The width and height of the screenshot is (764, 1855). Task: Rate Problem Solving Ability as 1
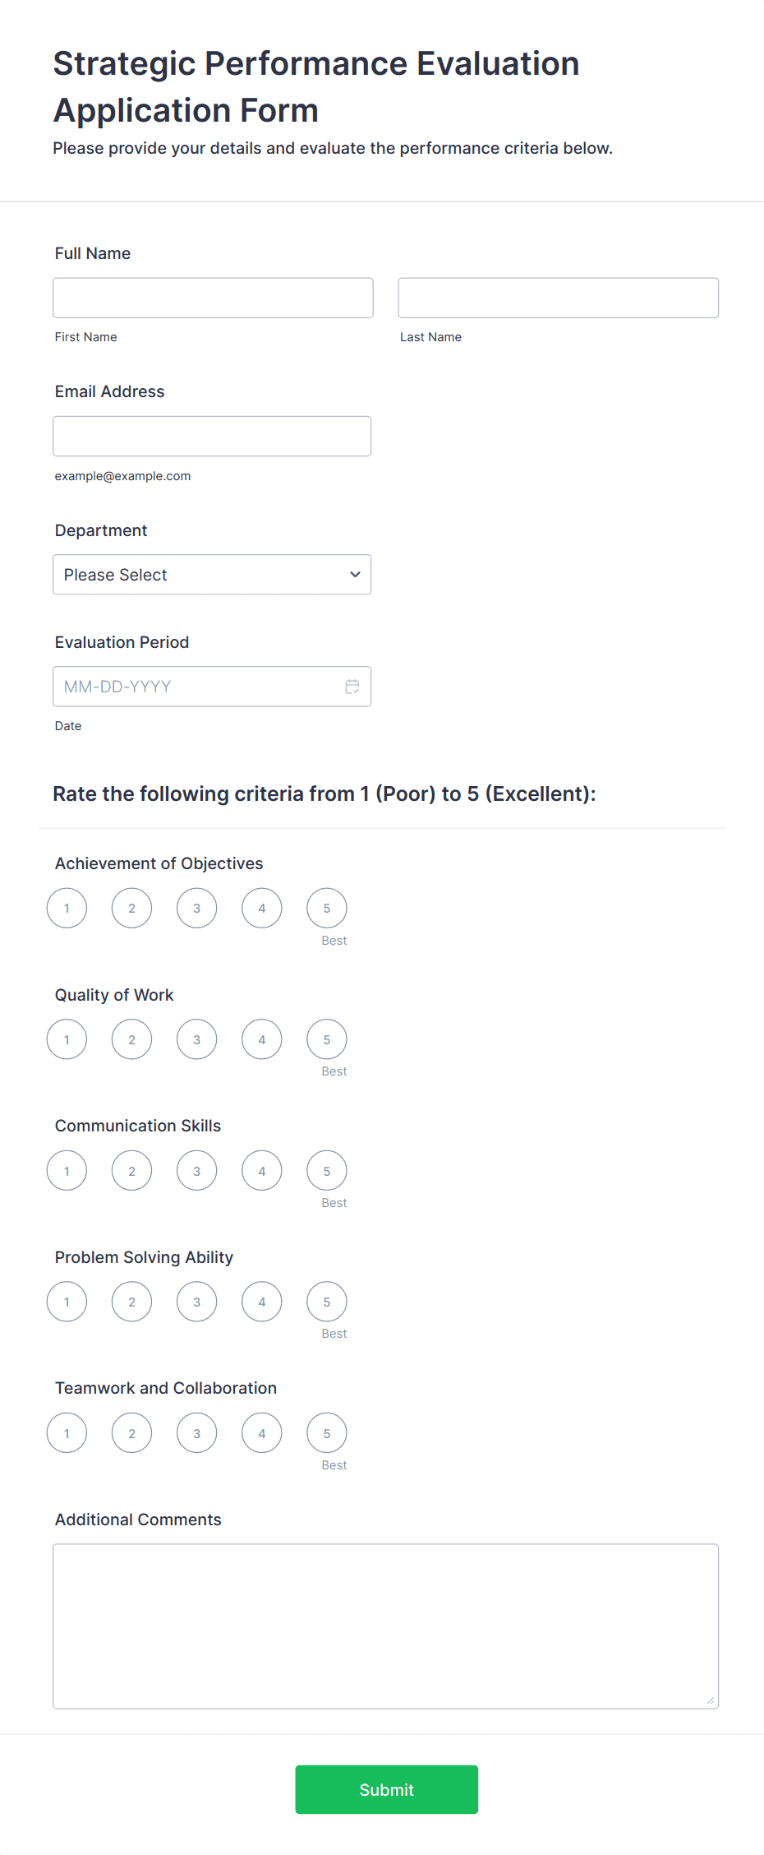tap(67, 1302)
